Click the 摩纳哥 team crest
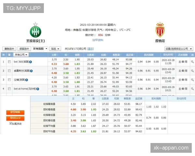195x156 pixels. point(160,30)
